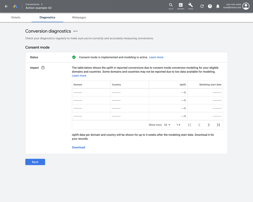Screen dimensions: 253x202
Task: Switch to the Details tab
Action: point(16,17)
